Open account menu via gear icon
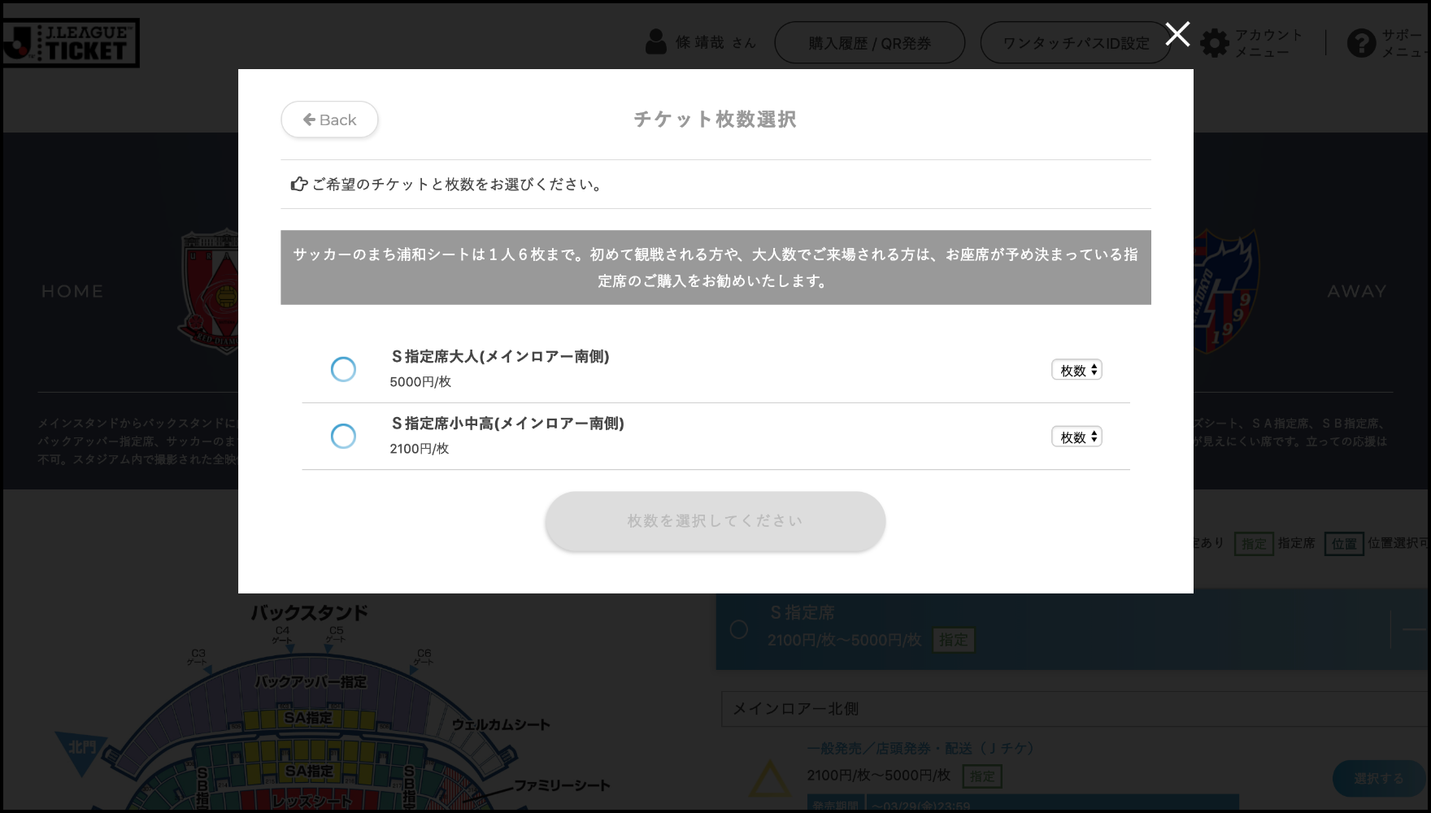This screenshot has height=813, width=1431. (1215, 43)
